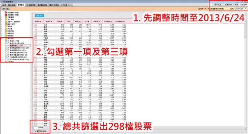Check the 大型高殖利率(殖利率>6%) checkbox
Viewport: 248px width, 134px height.
tap(6, 57)
